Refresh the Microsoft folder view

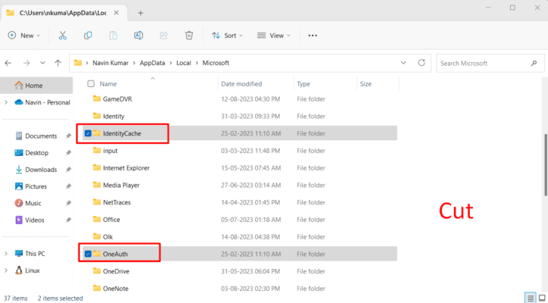(x=421, y=63)
